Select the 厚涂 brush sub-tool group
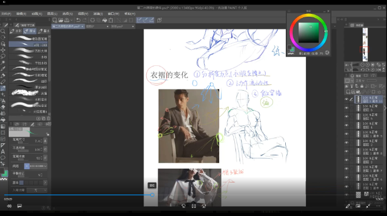 [30, 31]
